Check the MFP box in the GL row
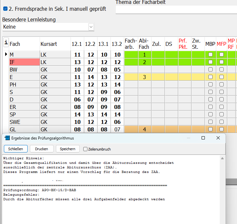237x224 pixels. point(221,129)
